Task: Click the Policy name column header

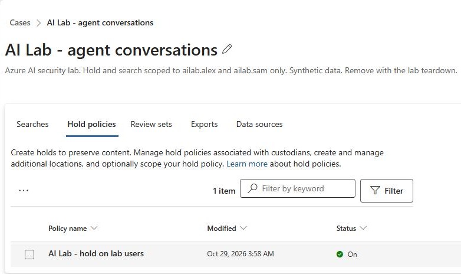Action: coord(68,229)
